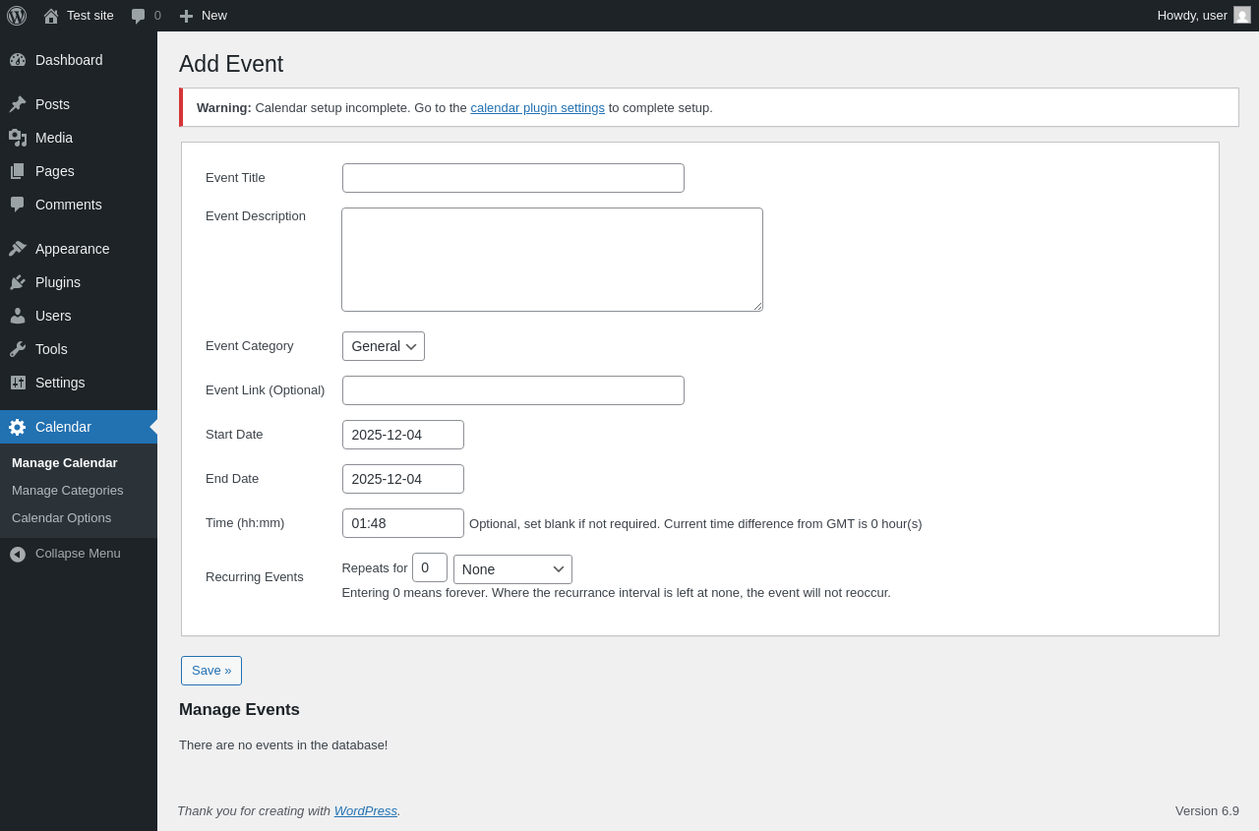Click the Dashboard gauge icon
Image resolution: width=1259 pixels, height=831 pixels.
pyautogui.click(x=18, y=60)
